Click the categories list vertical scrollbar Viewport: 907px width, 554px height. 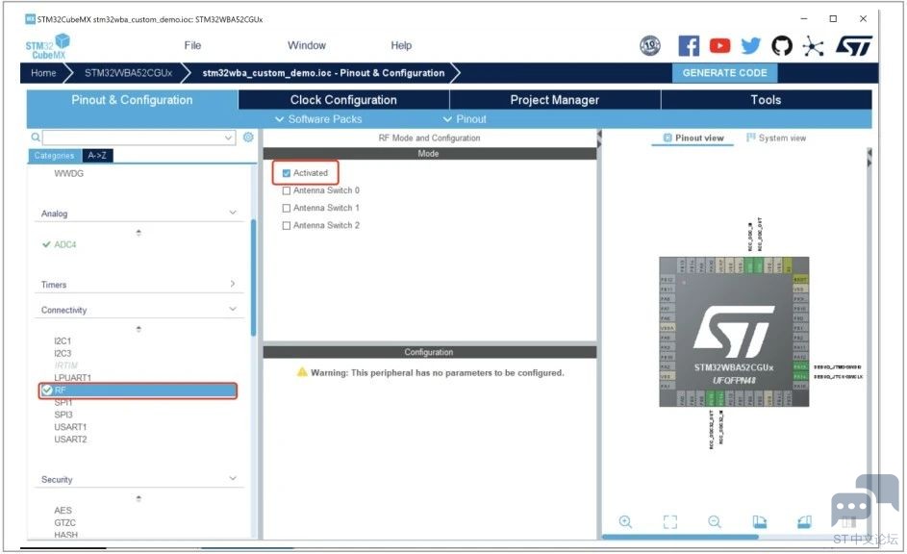[253, 278]
